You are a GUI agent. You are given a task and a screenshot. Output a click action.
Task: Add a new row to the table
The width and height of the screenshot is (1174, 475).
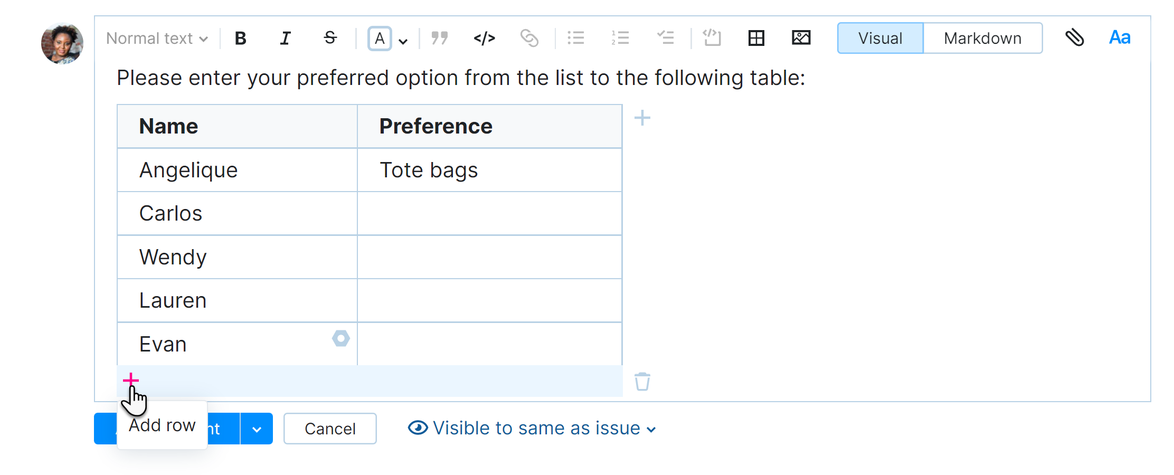point(131,379)
